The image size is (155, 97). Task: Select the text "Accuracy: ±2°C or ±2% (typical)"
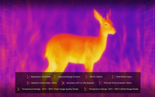tap(80, 83)
